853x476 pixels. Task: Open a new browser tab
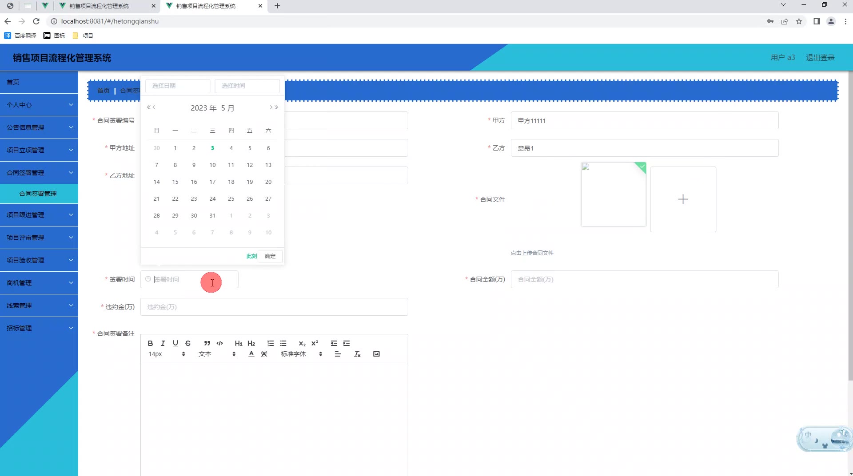(x=277, y=6)
